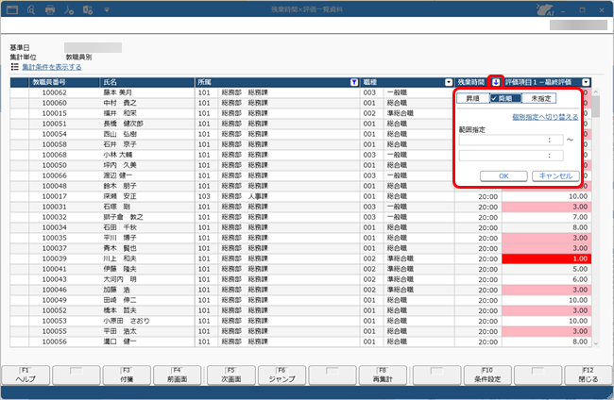Click the Excel export icon
614x400 pixels.
click(88, 9)
